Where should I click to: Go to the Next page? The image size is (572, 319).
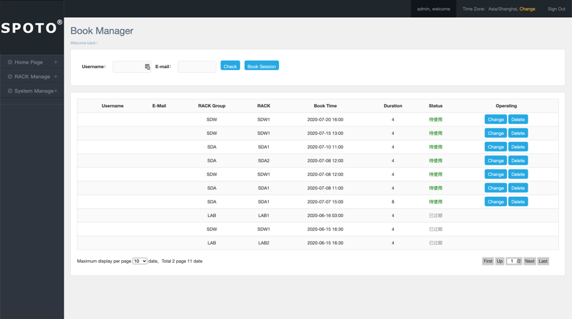tap(530, 261)
